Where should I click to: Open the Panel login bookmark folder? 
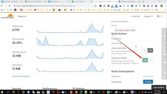pos(116,10)
